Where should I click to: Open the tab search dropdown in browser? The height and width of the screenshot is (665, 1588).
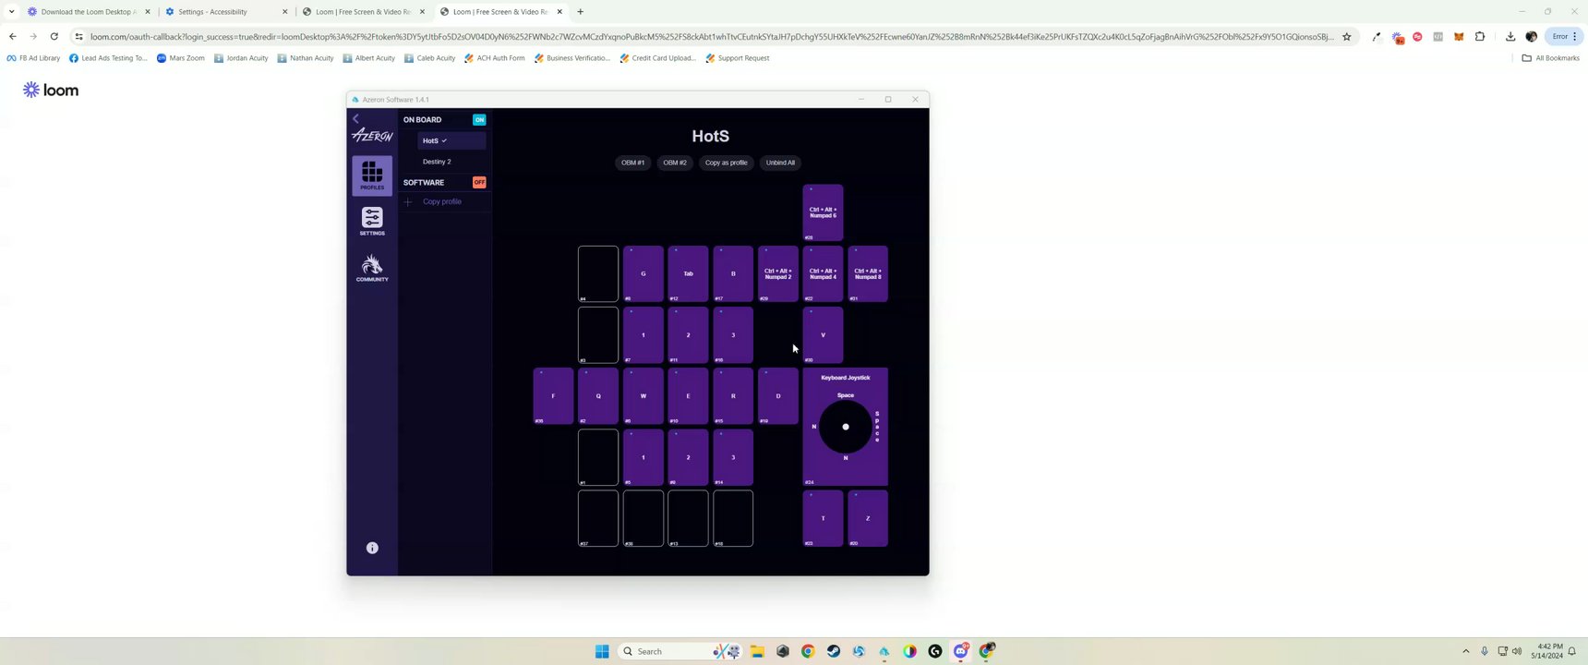point(11,12)
